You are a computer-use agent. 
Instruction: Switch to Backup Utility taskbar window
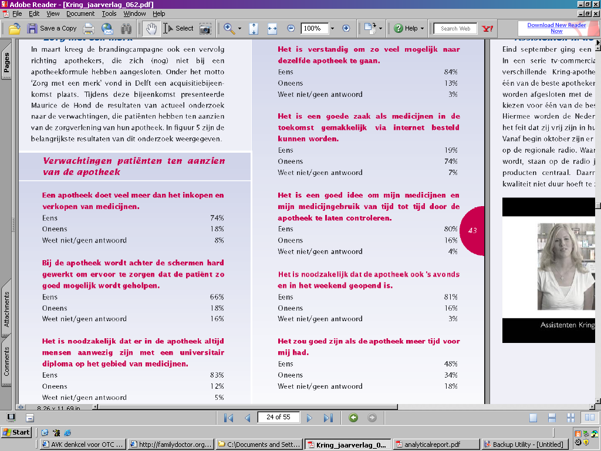(x=524, y=445)
